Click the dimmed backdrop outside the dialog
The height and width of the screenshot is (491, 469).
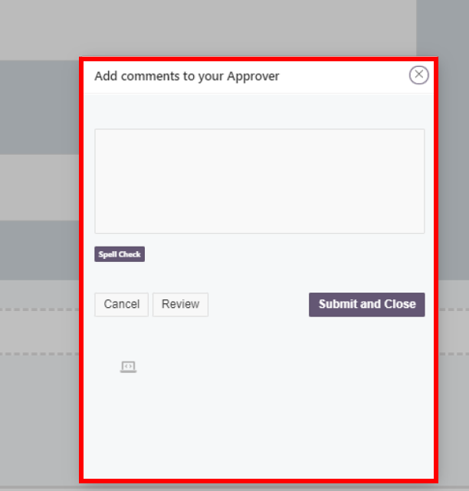38,230
